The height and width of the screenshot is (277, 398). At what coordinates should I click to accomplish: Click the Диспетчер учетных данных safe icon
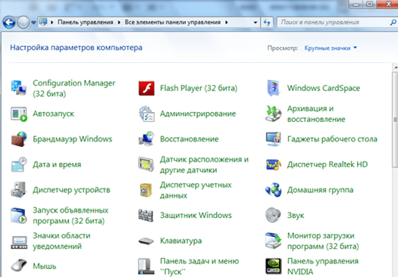[x=146, y=190]
